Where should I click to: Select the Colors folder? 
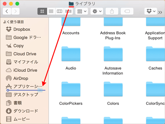[113, 89]
